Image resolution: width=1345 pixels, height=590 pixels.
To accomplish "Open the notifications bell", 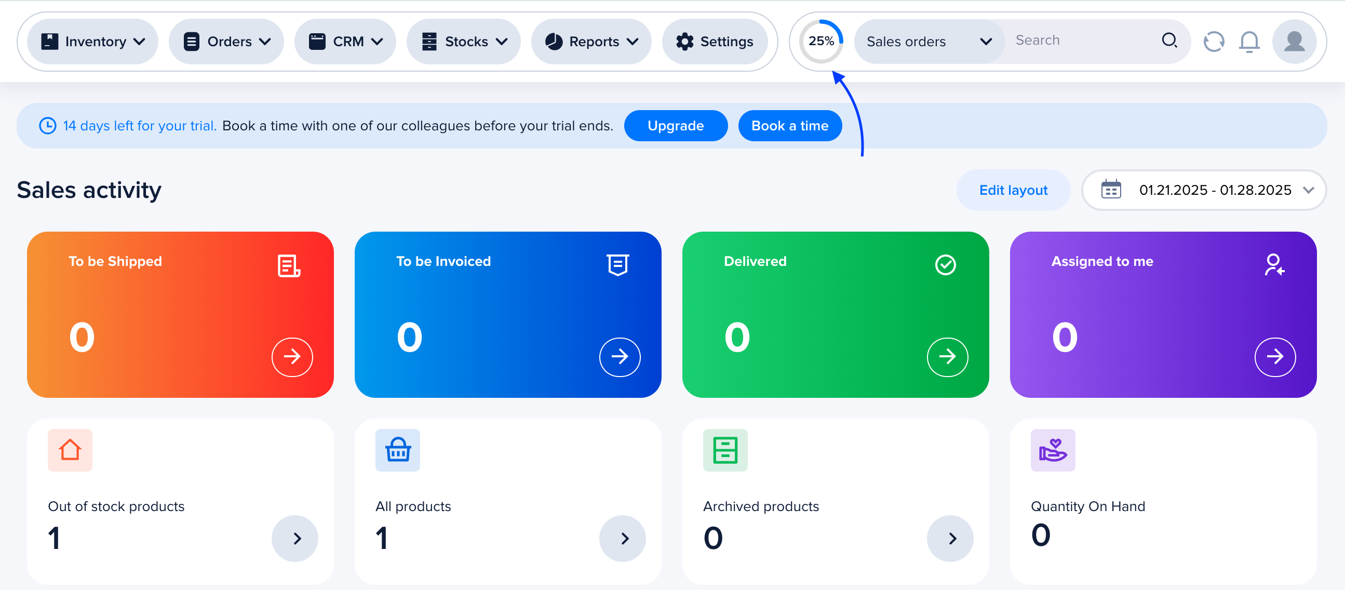I will coord(1249,41).
